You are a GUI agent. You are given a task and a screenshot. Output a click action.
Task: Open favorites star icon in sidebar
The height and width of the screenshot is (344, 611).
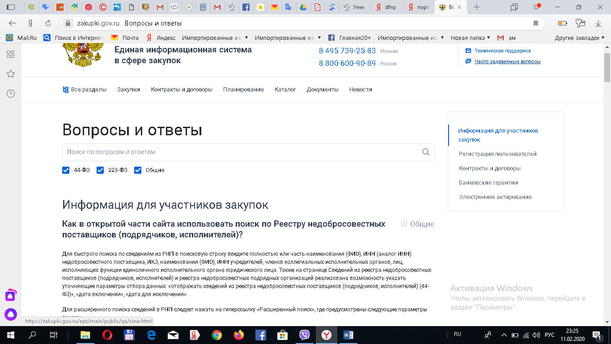(x=11, y=74)
